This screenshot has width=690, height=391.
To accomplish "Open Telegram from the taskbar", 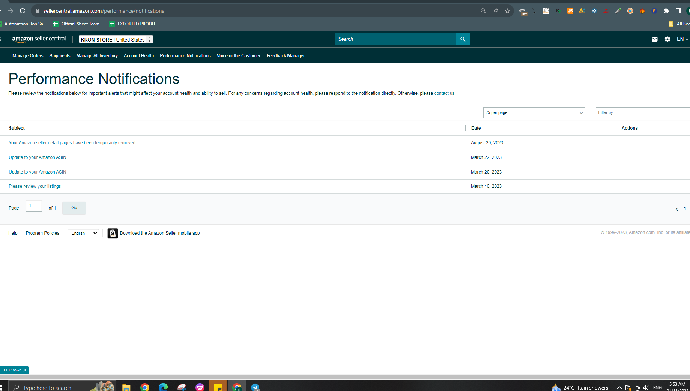I will pyautogui.click(x=255, y=387).
